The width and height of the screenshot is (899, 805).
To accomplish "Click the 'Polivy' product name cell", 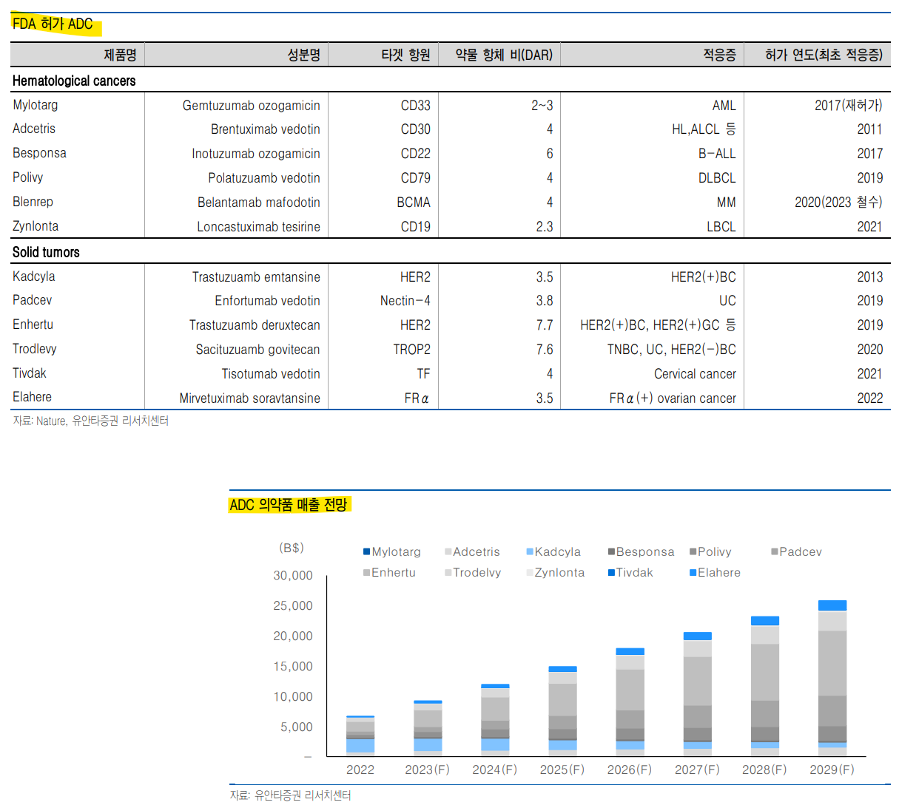I will pos(28,177).
